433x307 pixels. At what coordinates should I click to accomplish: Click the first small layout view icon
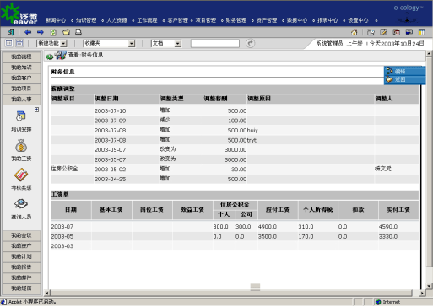(9, 43)
